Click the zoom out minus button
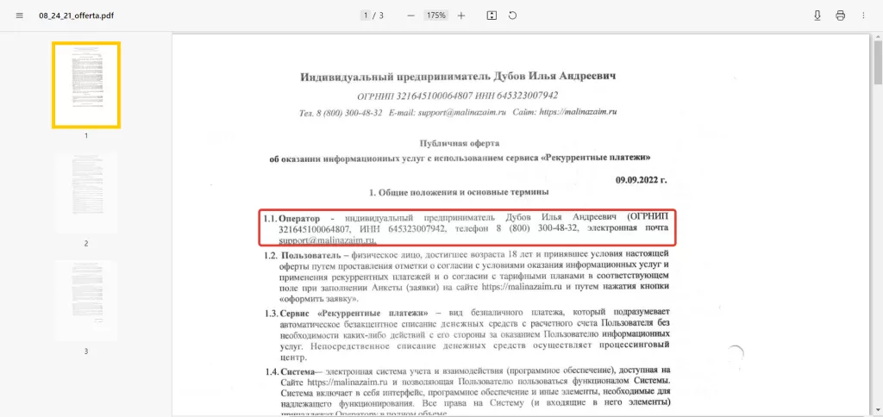883x417 pixels. tap(411, 16)
